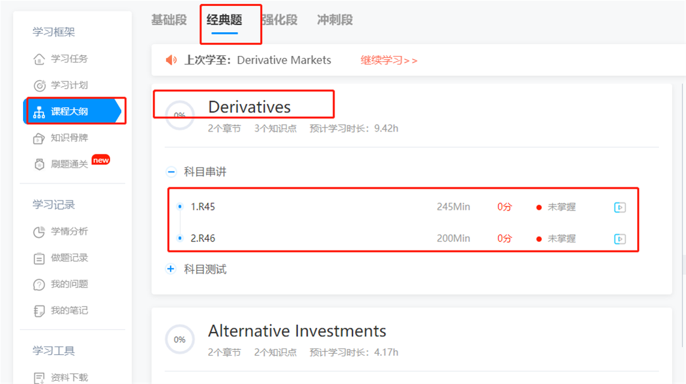Open 学习任务 home icon in sidebar
This screenshot has height=384, width=686.
click(39, 59)
